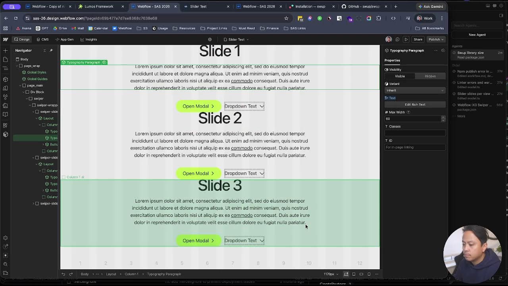Select the Properties tab
Viewport: 508px width, 286px height.
392,60
